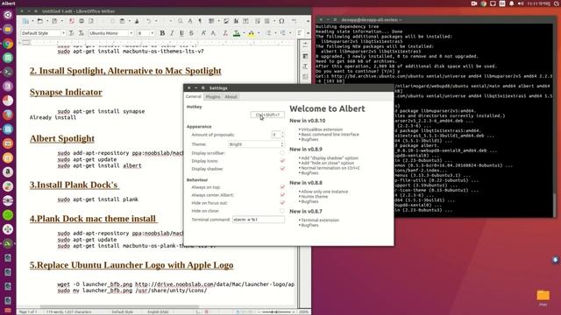
Task: Toggle the Hide on focus out checkbox
Action: pyautogui.click(x=282, y=203)
